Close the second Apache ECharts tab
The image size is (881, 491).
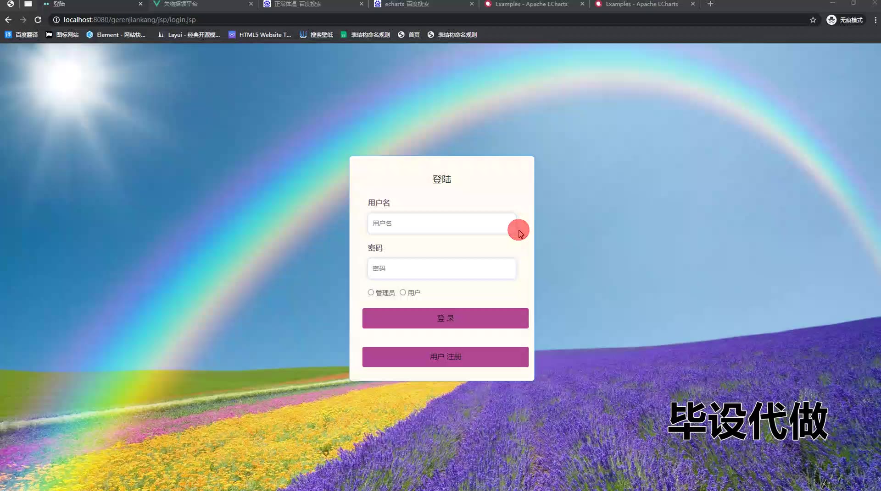[x=693, y=4]
